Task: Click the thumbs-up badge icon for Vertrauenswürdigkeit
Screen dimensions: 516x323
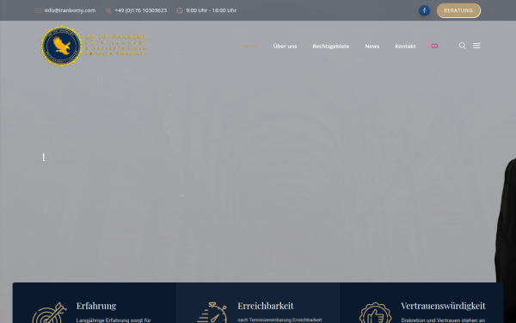Action: 376,313
